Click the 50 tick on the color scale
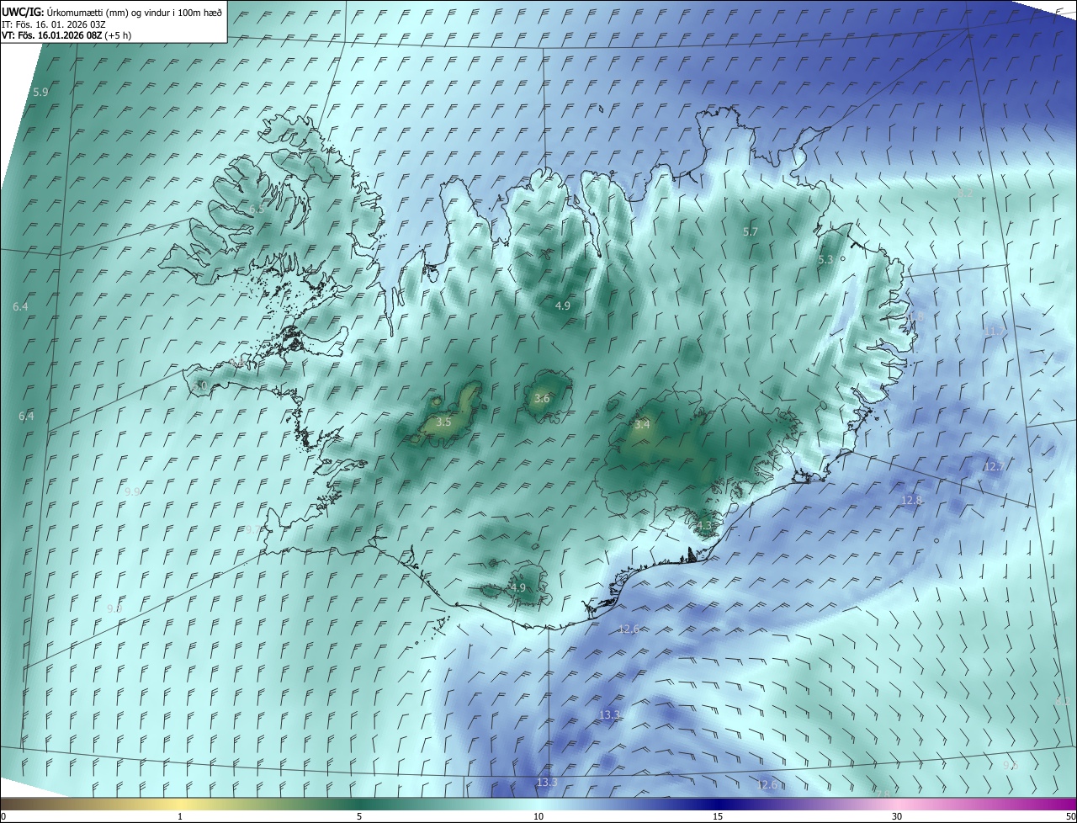The image size is (1077, 823). coord(1070,816)
